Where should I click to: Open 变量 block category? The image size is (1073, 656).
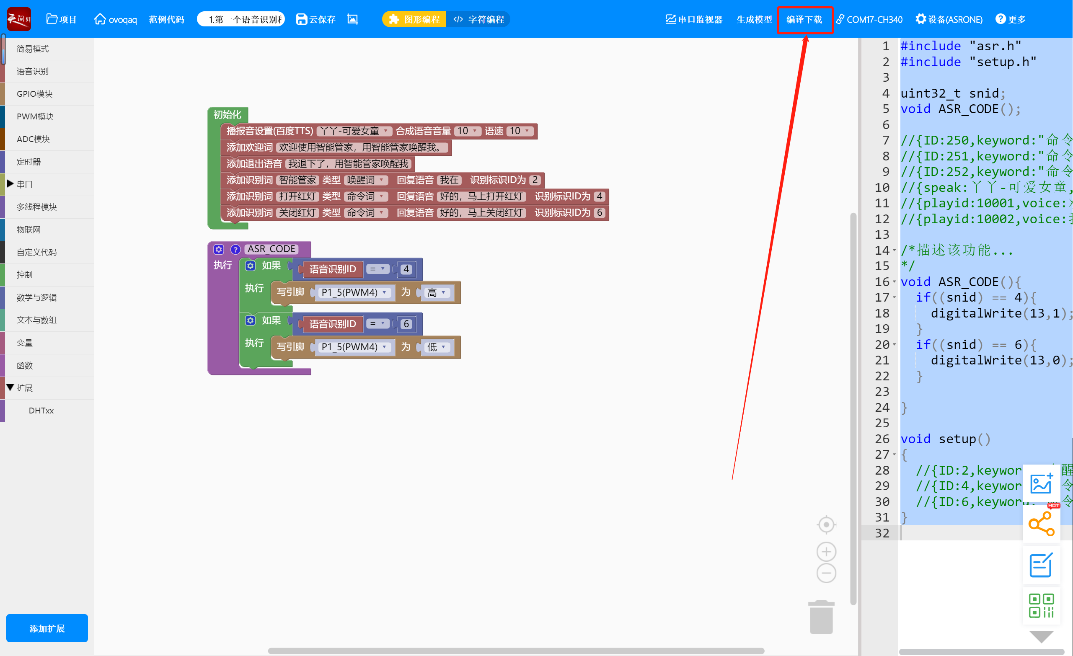tap(47, 343)
